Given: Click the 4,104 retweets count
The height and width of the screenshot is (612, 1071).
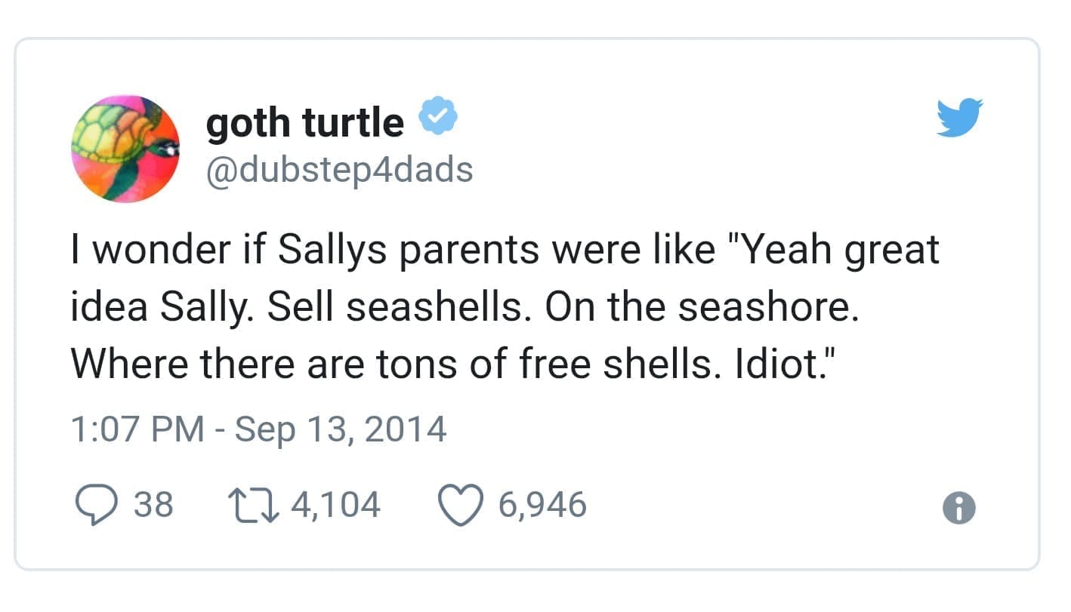Looking at the screenshot, I should (335, 505).
